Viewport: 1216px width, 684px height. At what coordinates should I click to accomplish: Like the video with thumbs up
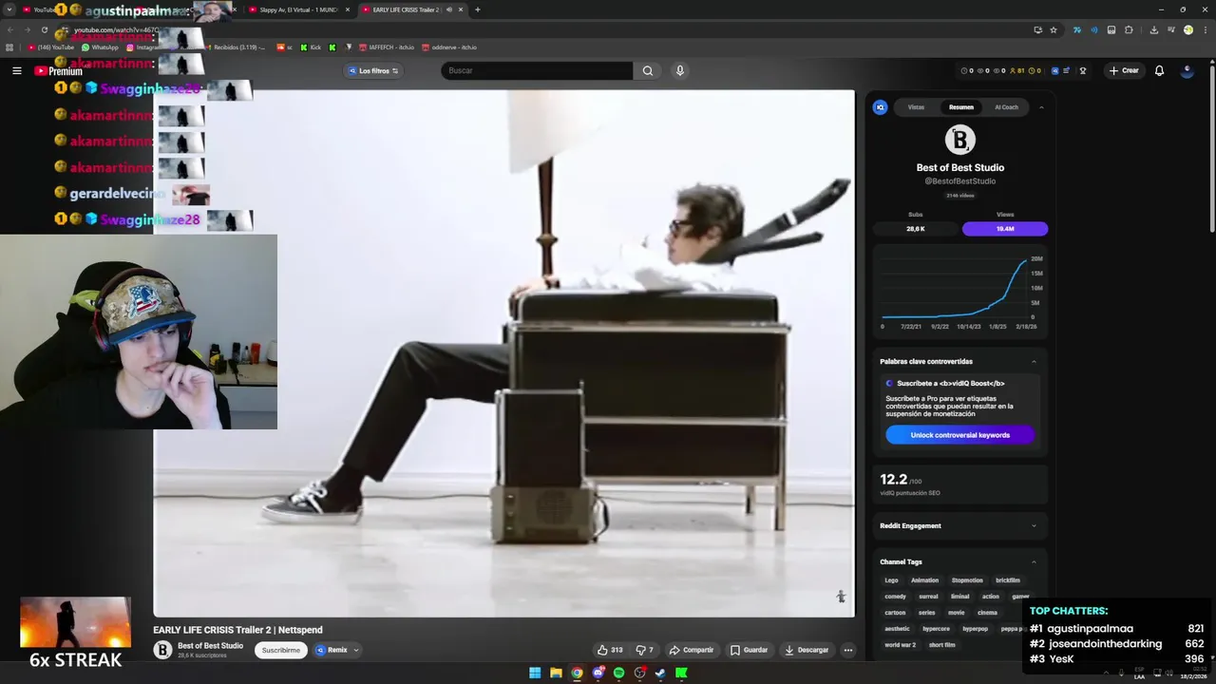click(x=609, y=650)
